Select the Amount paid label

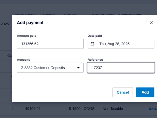[27, 36]
